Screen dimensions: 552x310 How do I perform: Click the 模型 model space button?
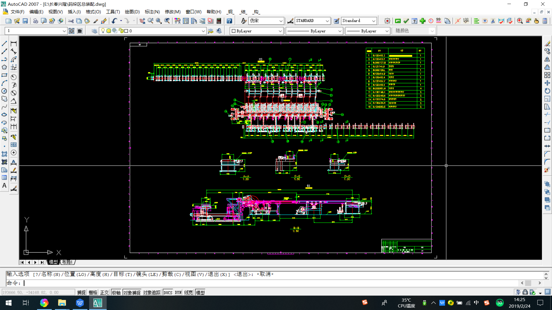200,292
